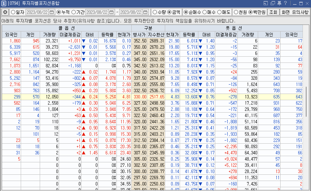The width and height of the screenshot is (311, 191).
Task: Click the window title 투자자별포지션종합
Action: tap(40, 3)
